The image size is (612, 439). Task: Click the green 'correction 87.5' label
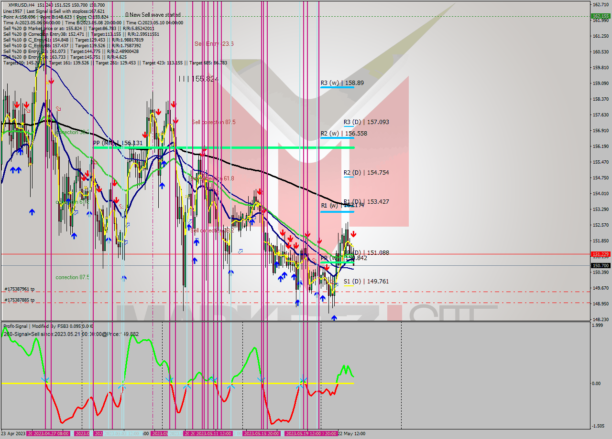(72, 277)
